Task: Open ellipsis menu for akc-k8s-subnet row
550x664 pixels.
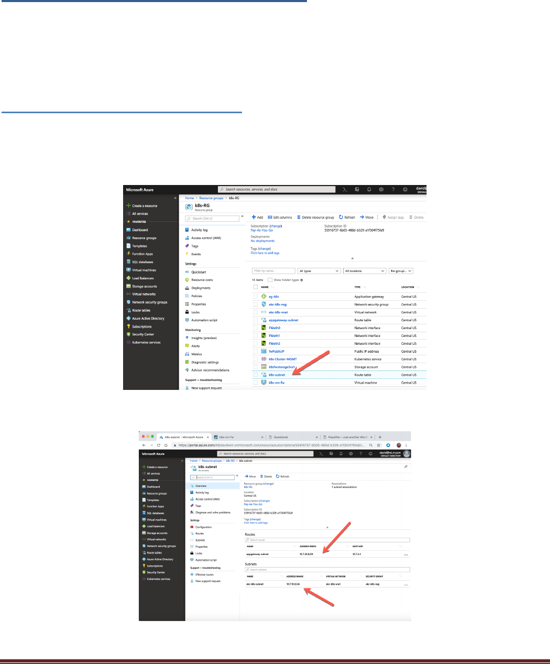Action: coord(406,584)
